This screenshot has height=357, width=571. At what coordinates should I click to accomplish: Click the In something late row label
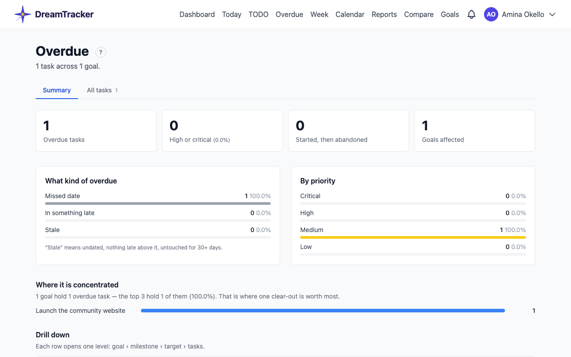coord(70,213)
